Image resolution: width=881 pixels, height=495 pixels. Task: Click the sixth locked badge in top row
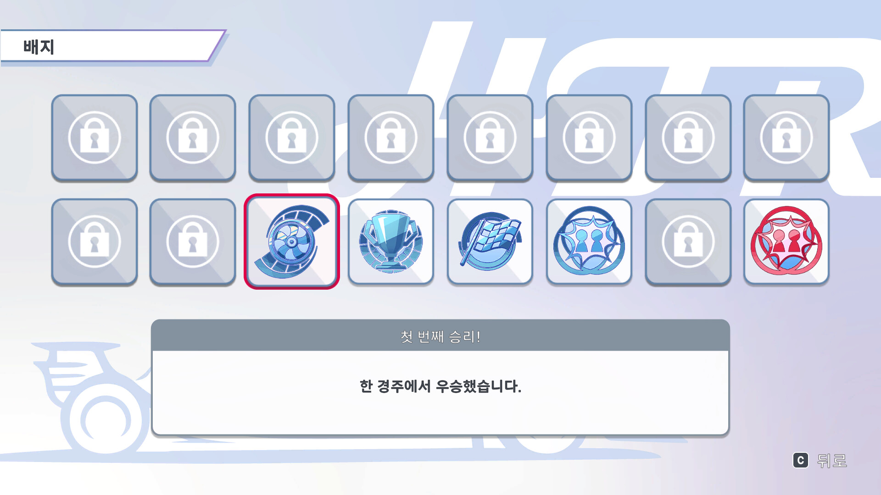click(589, 137)
